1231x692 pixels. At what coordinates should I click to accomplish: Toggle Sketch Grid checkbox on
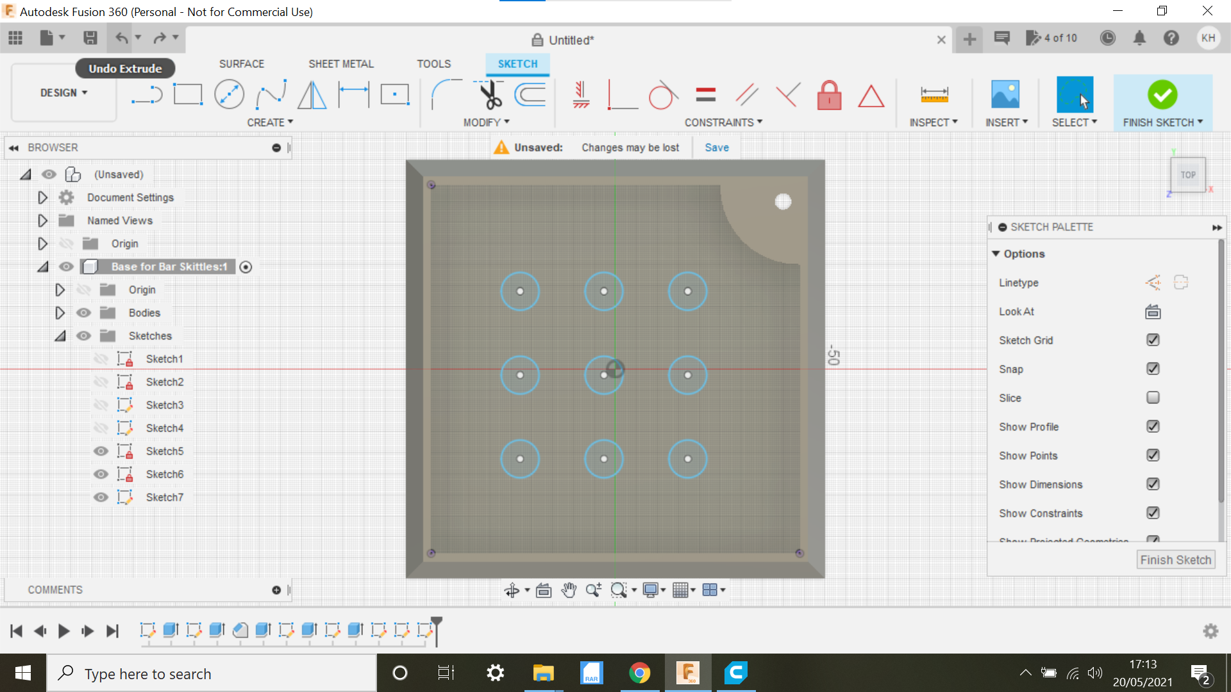point(1151,340)
